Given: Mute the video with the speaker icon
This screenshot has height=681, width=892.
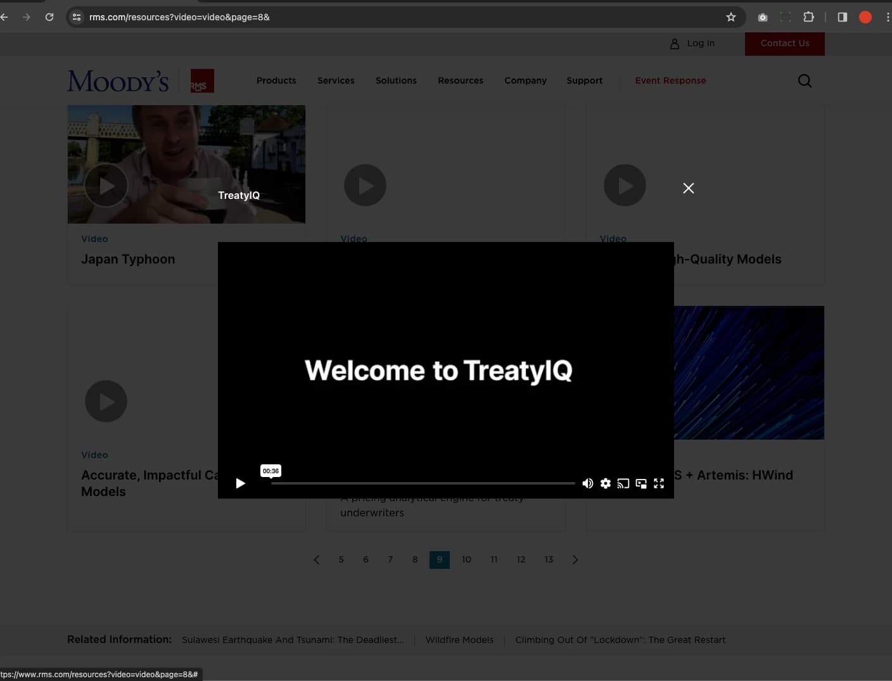Looking at the screenshot, I should [x=588, y=483].
